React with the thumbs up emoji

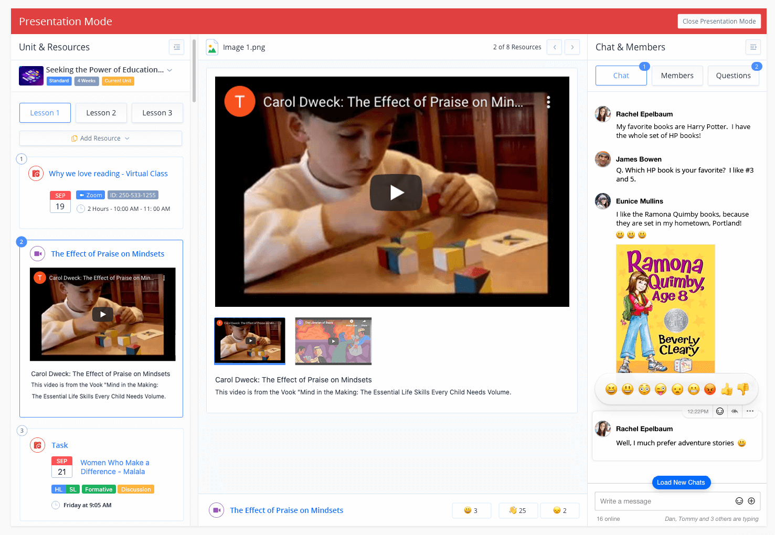pos(727,389)
